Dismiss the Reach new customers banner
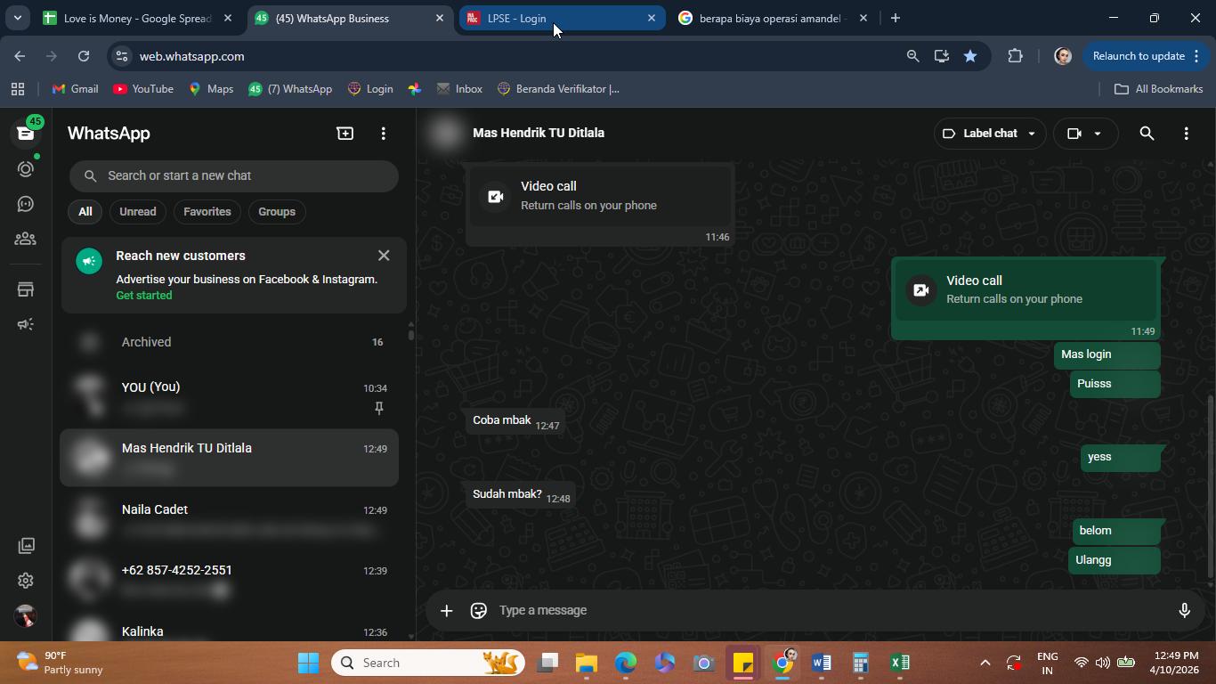This screenshot has width=1216, height=684. (384, 256)
